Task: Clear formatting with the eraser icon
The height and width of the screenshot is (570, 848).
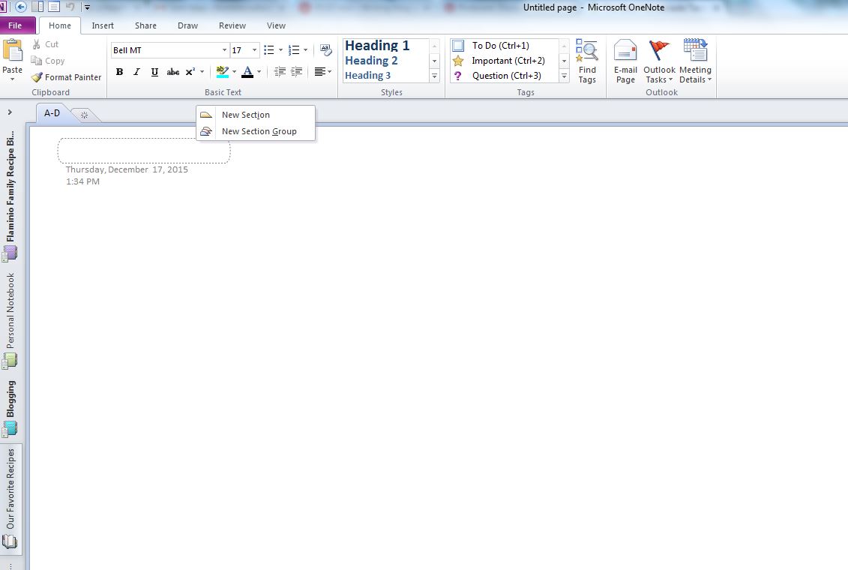Action: click(325, 50)
